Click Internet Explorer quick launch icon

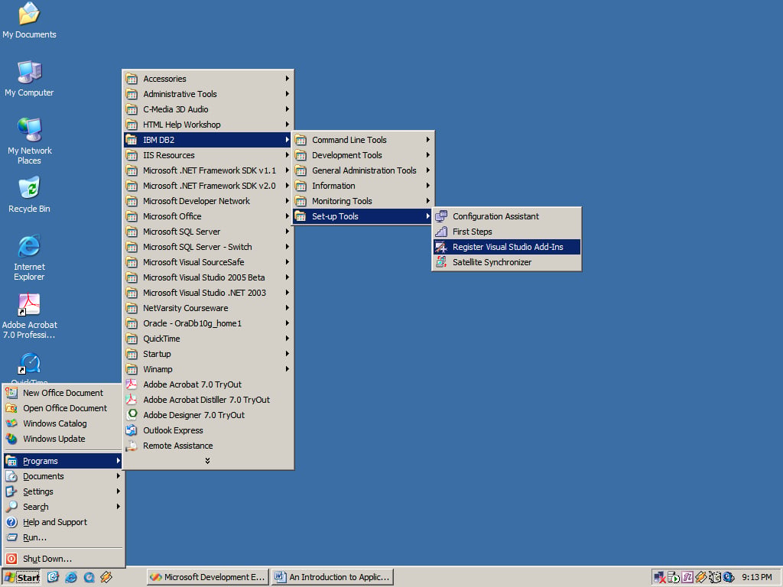tap(71, 577)
